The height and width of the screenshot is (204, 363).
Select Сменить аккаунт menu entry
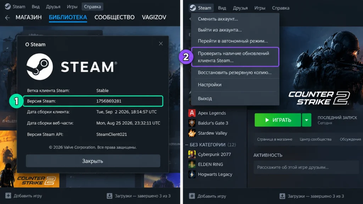[235, 19]
